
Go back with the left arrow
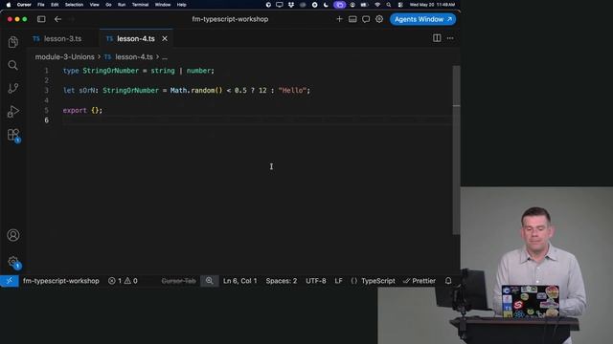(57, 19)
